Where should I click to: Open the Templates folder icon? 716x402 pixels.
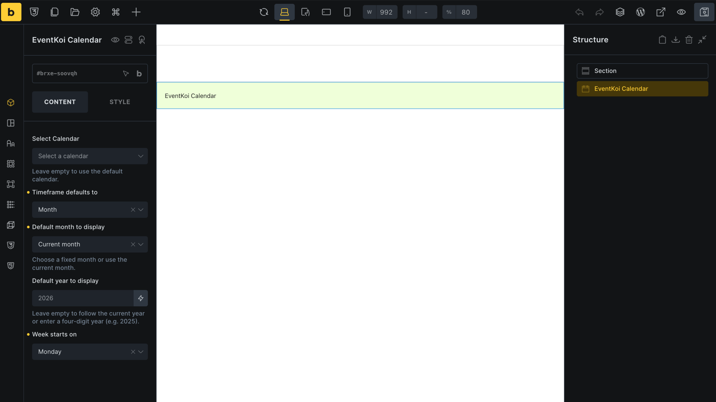point(75,12)
